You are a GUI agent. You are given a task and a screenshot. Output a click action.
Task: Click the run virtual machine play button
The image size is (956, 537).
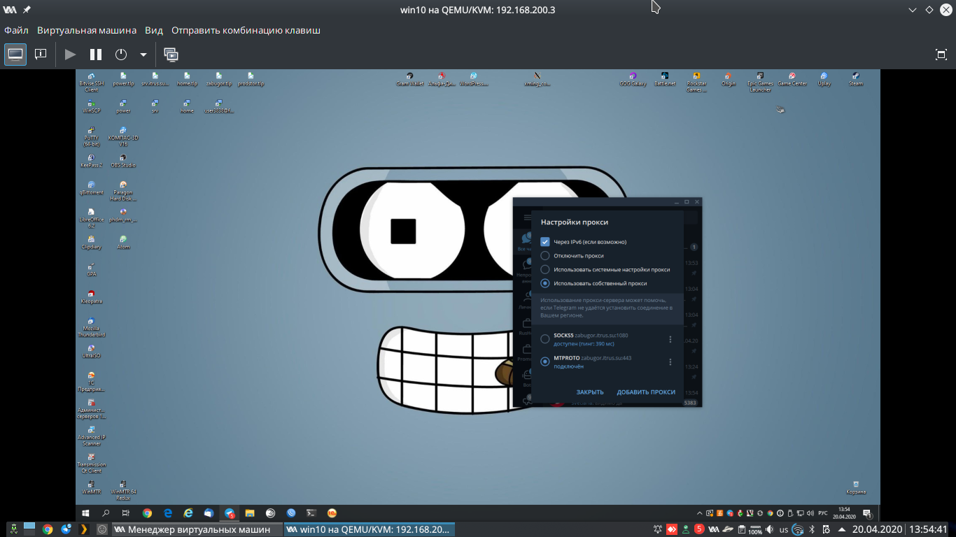coord(70,54)
